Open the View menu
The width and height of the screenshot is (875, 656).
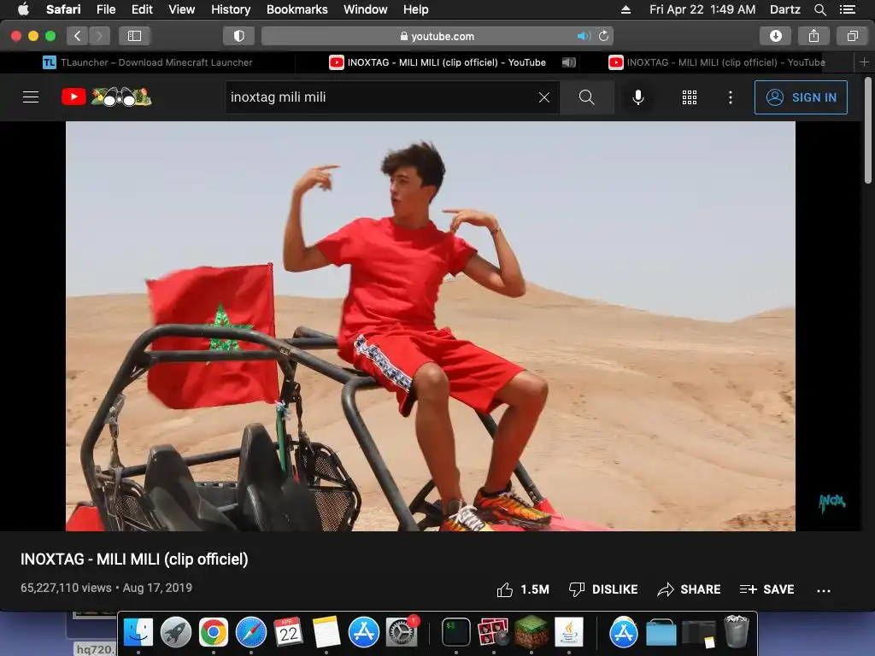pyautogui.click(x=181, y=9)
